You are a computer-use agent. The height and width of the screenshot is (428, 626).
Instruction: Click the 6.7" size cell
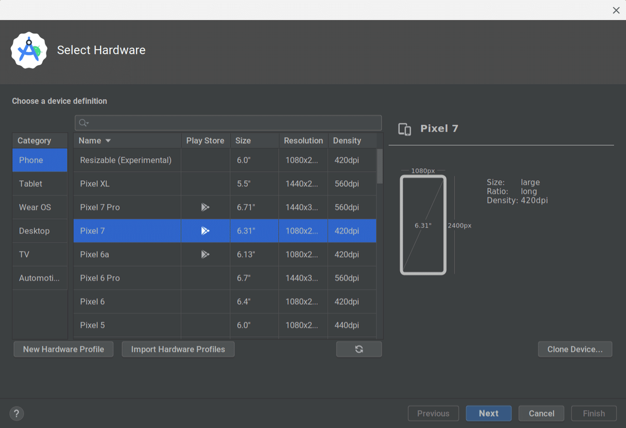(255, 278)
